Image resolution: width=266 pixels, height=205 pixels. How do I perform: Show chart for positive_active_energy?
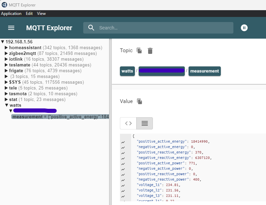click(x=123, y=142)
